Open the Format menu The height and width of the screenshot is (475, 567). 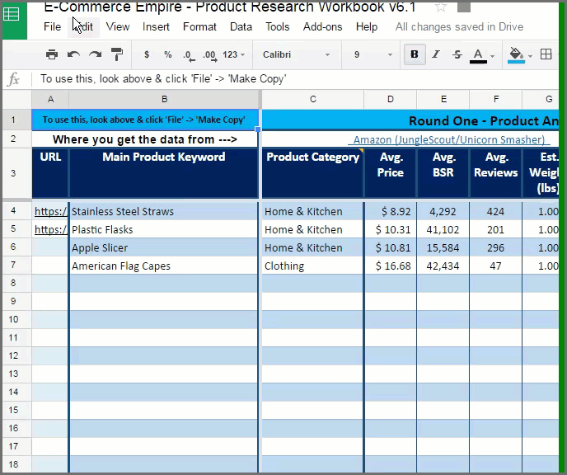(x=199, y=26)
